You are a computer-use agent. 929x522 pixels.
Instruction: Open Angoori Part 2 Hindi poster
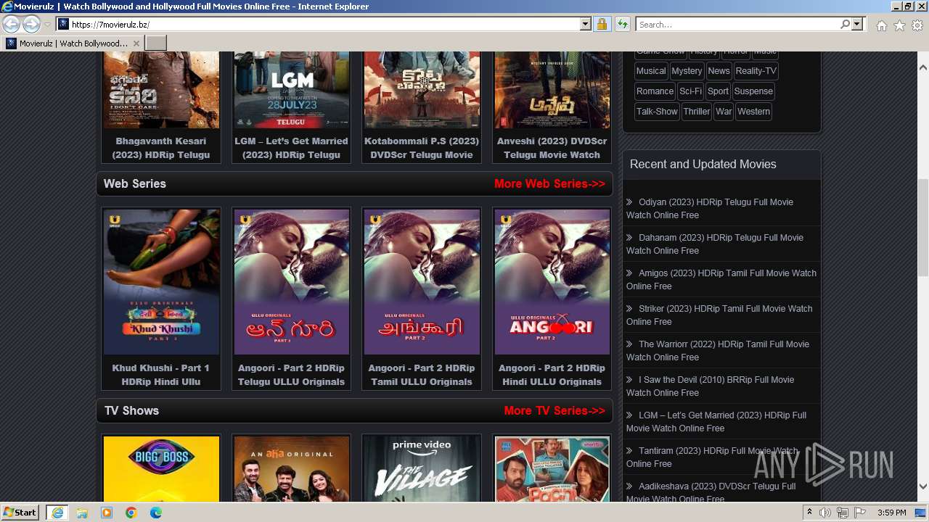coord(552,282)
